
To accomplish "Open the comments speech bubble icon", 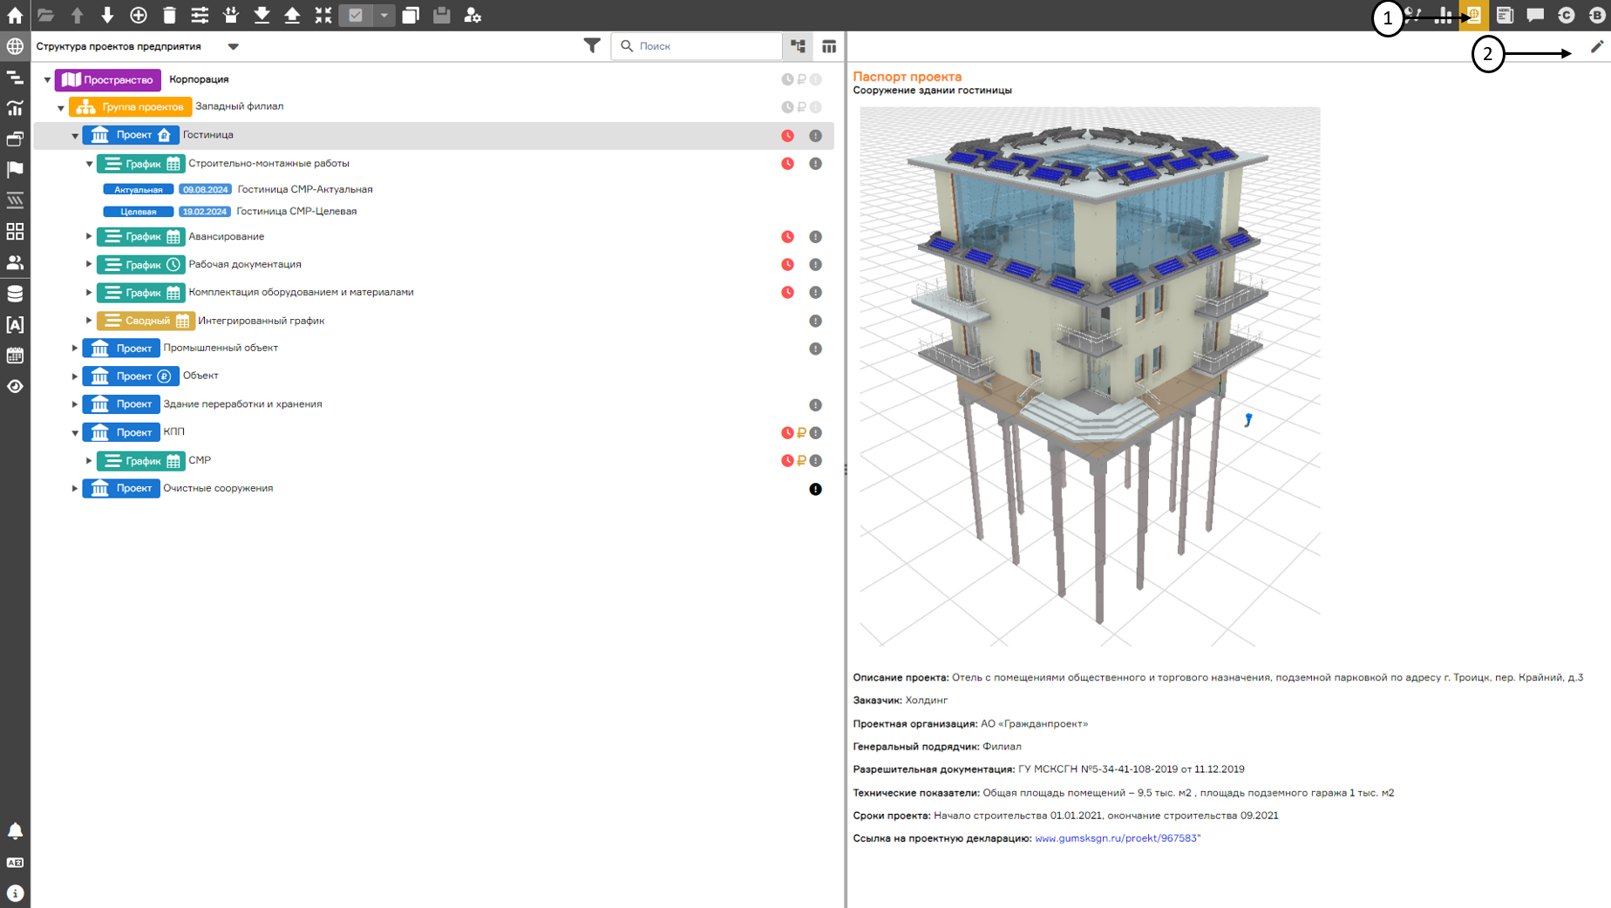I will [x=1535, y=15].
